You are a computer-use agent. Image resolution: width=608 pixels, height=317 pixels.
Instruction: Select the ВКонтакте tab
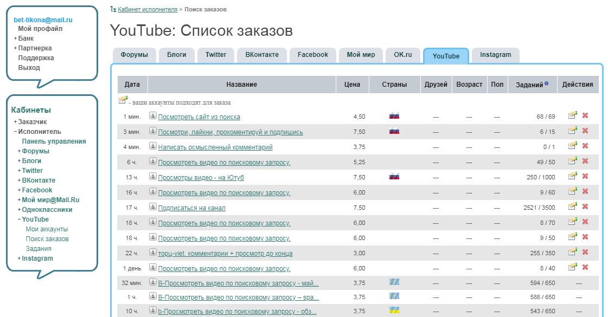(262, 55)
